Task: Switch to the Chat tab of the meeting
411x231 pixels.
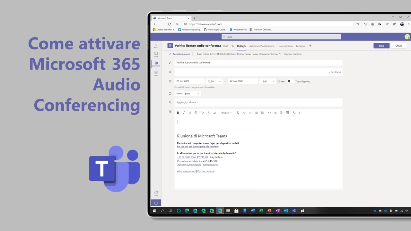Action: coord(225,46)
